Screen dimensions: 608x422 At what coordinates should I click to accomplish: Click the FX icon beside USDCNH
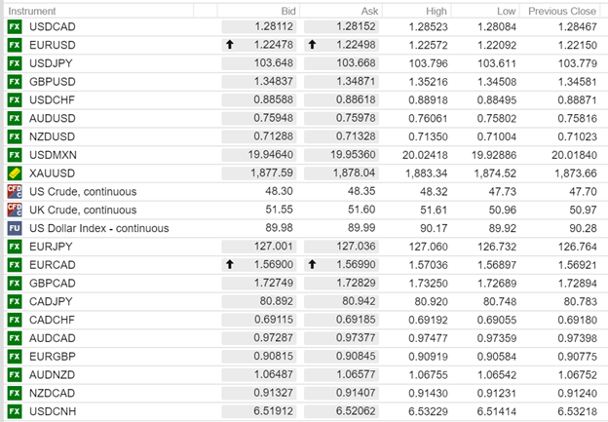pyautogui.click(x=14, y=411)
